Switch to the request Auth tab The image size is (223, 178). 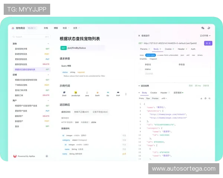click(193, 49)
